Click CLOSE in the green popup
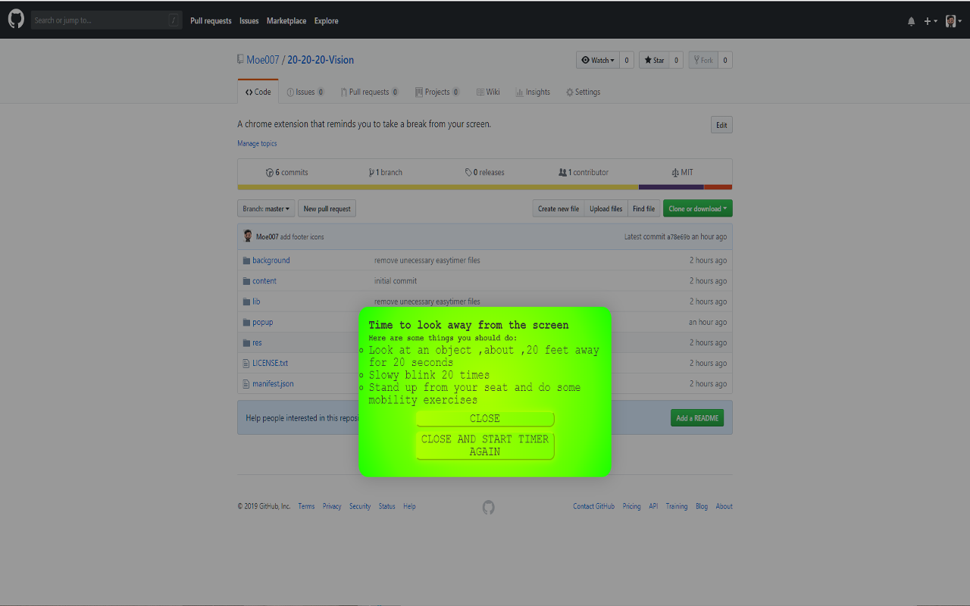 pyautogui.click(x=485, y=419)
